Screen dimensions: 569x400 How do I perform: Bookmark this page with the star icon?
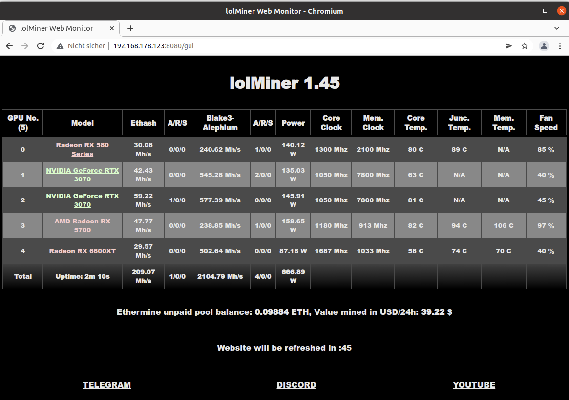pyautogui.click(x=525, y=46)
